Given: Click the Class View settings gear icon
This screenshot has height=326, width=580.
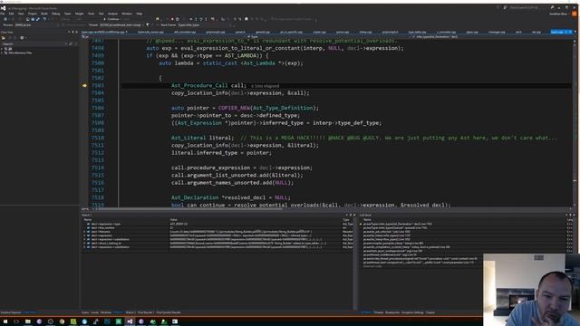Looking at the screenshot, I should pos(22,38).
